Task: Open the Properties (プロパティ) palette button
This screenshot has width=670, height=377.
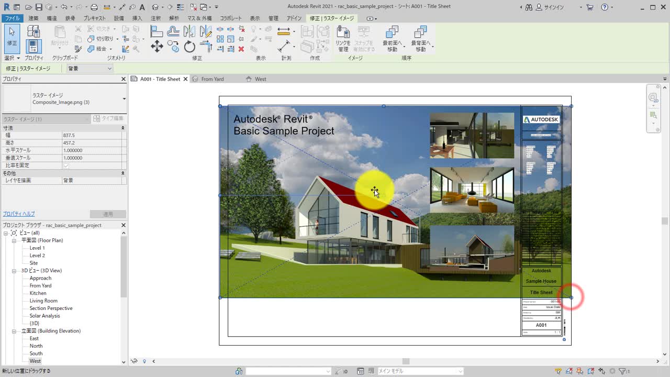Action: point(34,46)
